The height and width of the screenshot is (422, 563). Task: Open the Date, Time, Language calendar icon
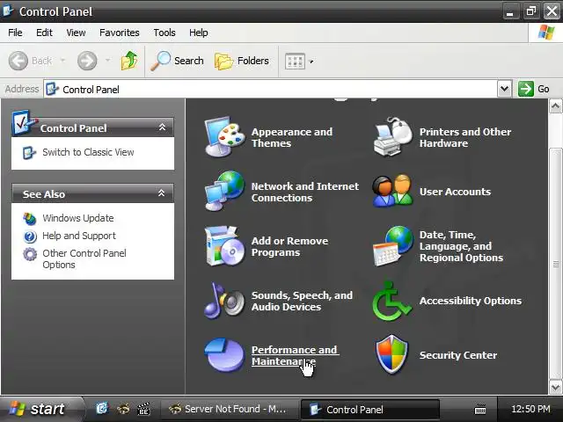point(392,246)
